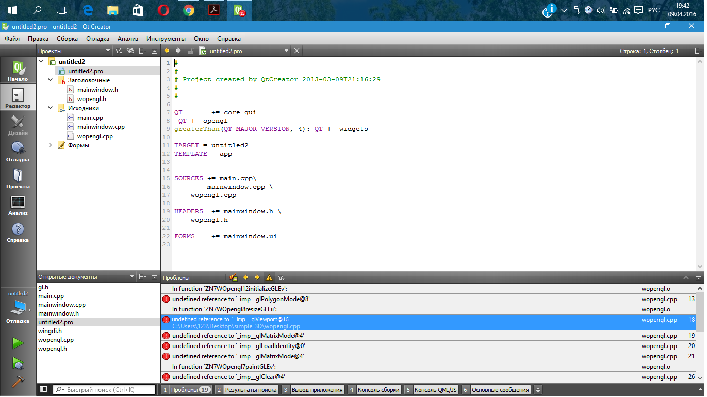707x397 pixels.
Task: Collapse the untitled2 project tree node
Action: [x=41, y=61]
